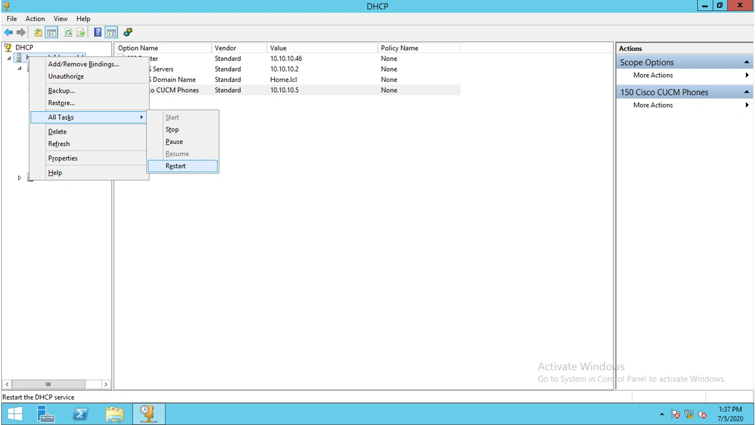The width and height of the screenshot is (756, 425).
Task: Collapse the Scope Options actions section
Action: [x=747, y=63]
